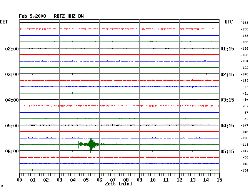Select minute tick label 03
Viewport: 250px width, 190px height.
[x=60, y=180]
